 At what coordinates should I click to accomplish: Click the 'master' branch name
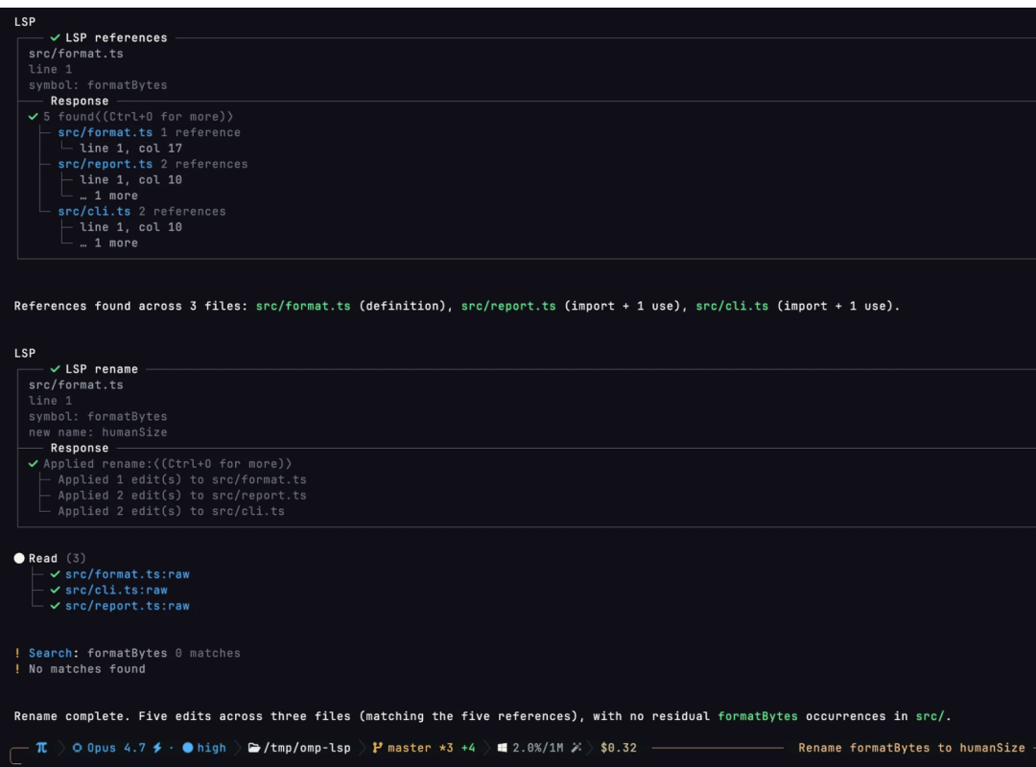[x=410, y=748]
